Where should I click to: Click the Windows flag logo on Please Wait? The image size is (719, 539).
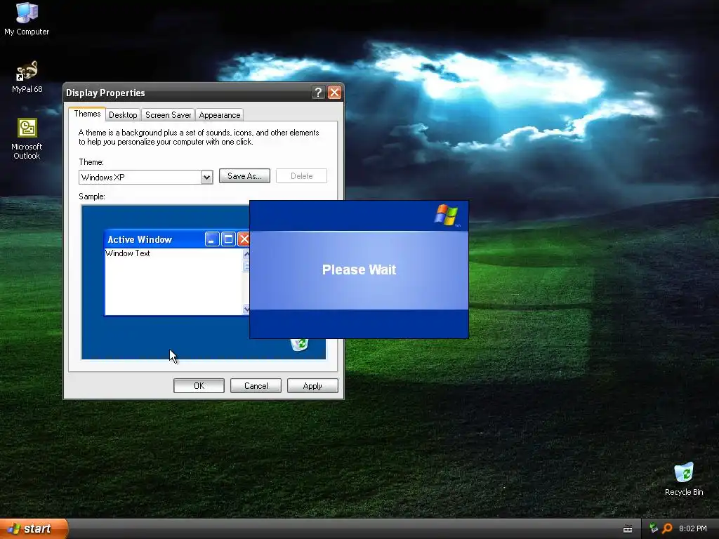coord(446,215)
